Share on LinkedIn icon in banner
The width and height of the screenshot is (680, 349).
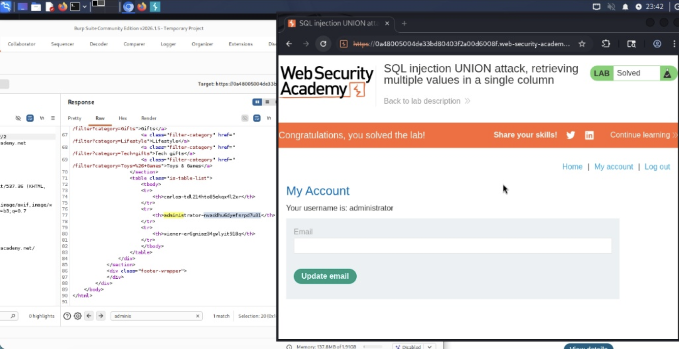pos(589,135)
